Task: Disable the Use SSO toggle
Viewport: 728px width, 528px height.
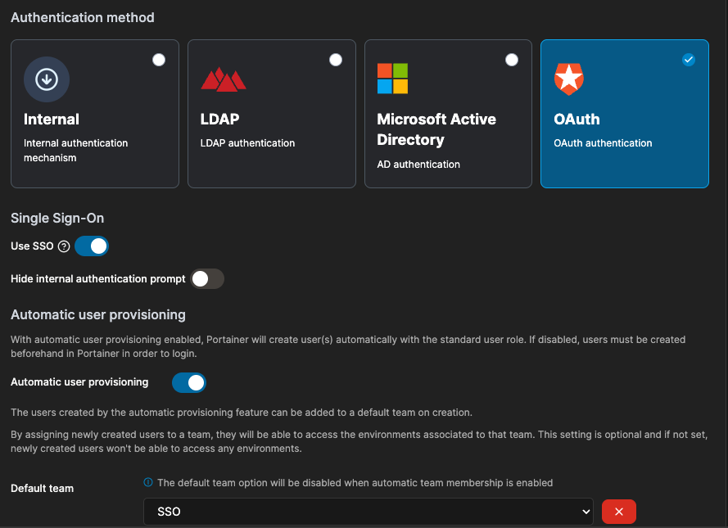Action: [92, 246]
